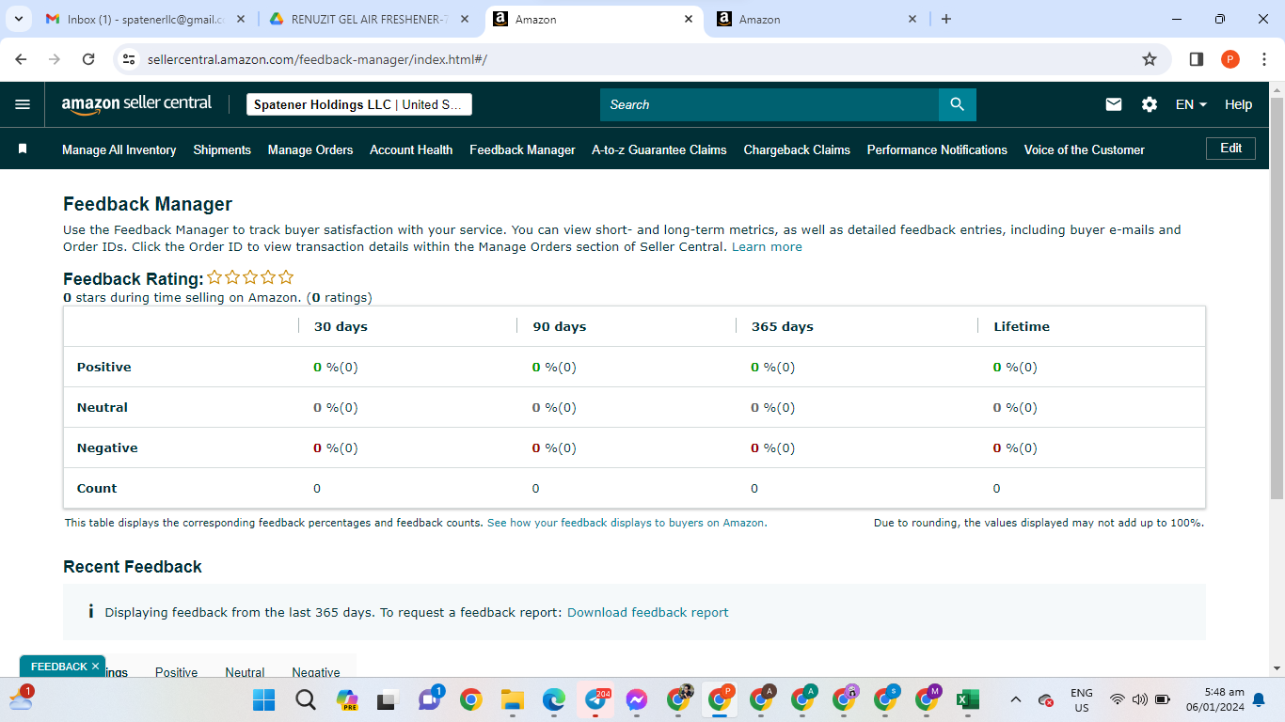Dismiss the FEEDBACK widget
The image size is (1285, 722).
(x=95, y=667)
